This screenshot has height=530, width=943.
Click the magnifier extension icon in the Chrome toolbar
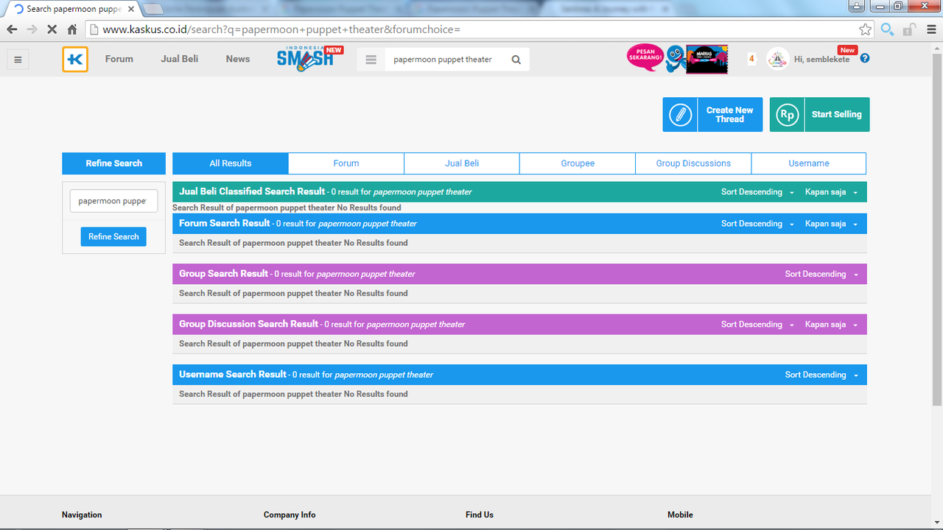click(888, 29)
